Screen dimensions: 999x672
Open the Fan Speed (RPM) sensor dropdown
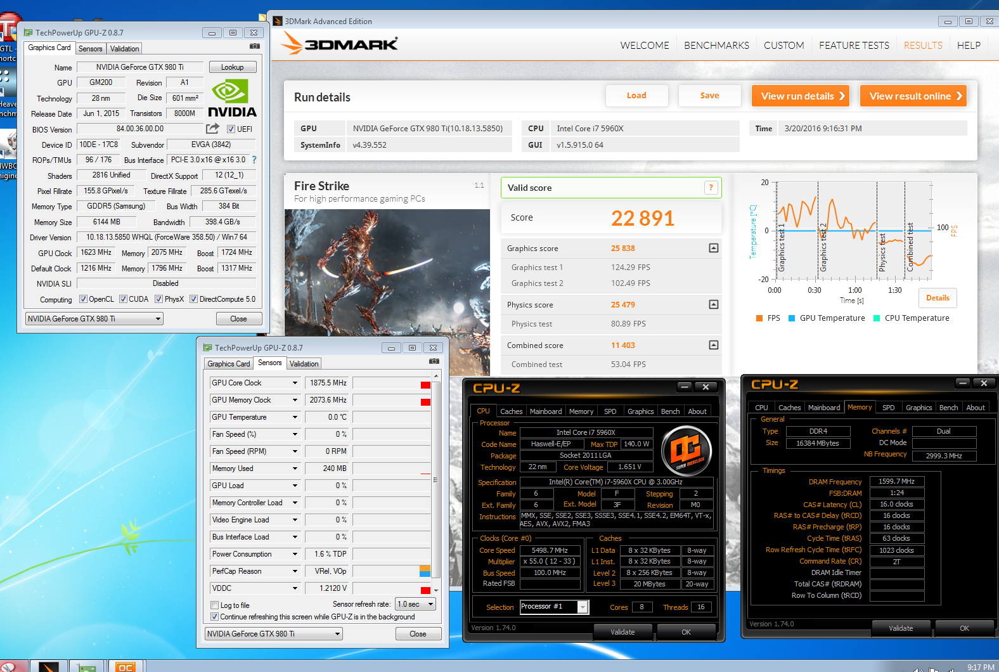tap(295, 451)
